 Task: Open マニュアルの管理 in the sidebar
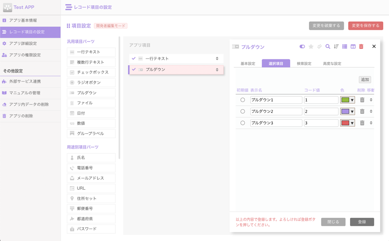click(30, 93)
